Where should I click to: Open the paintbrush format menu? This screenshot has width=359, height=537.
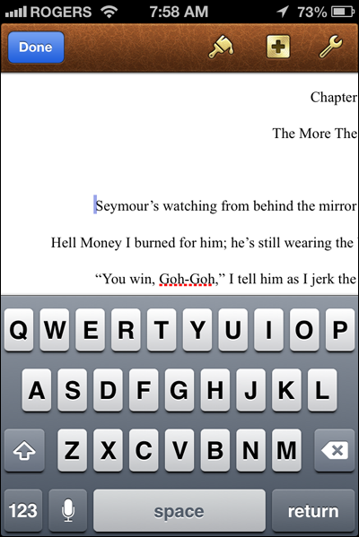point(221,47)
